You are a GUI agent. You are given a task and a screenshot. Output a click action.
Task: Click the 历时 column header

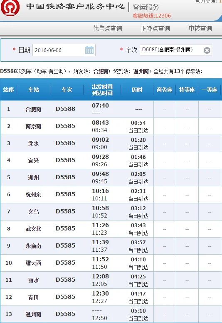[x=137, y=90]
